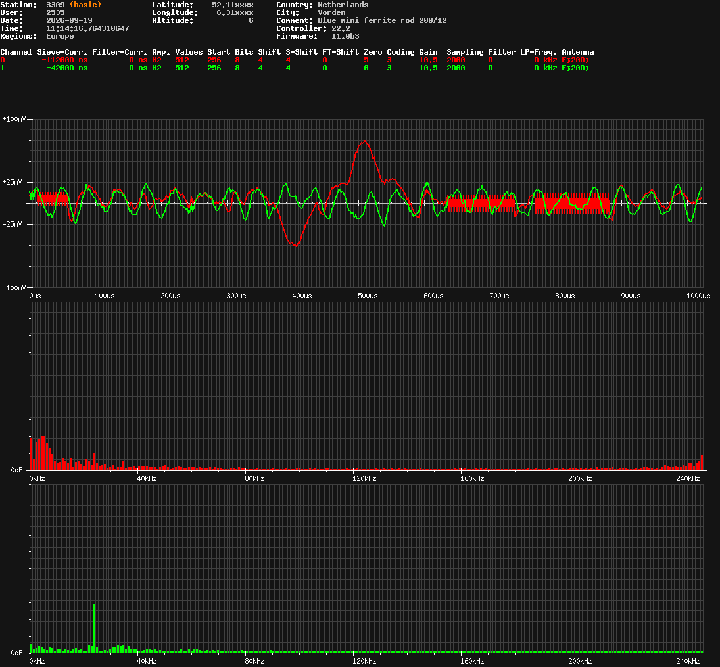
Task: Click the longitude value 6.31xxxx
Action: click(x=235, y=12)
